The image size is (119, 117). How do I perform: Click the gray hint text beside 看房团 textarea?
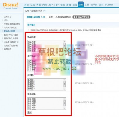pyautogui.click(x=84, y=83)
